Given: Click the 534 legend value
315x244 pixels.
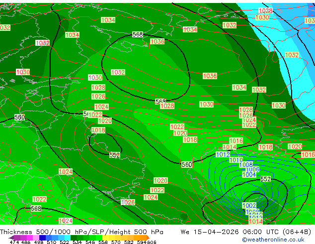Looking at the screenshot, I should pos(77,242).
